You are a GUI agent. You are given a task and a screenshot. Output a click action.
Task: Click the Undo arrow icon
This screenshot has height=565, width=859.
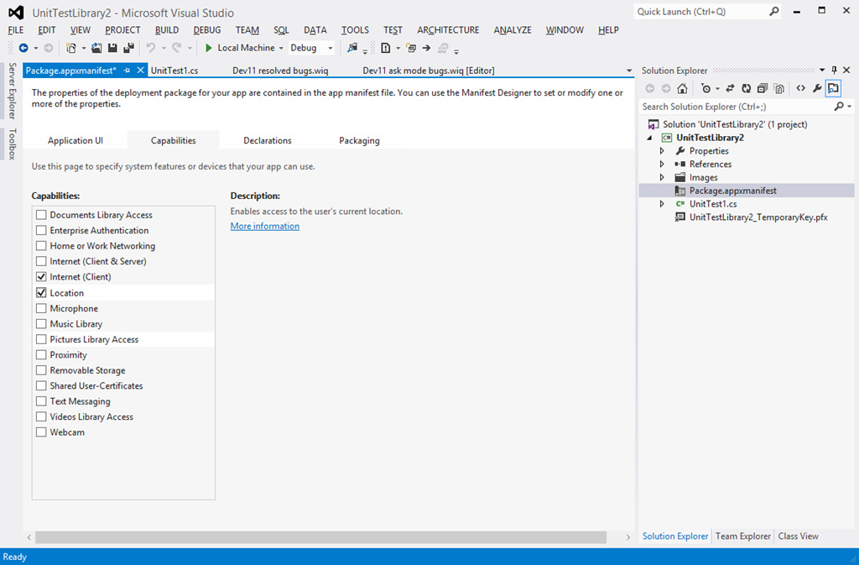(151, 48)
